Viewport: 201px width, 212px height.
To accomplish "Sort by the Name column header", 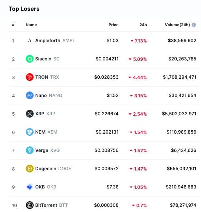I will [31, 25].
